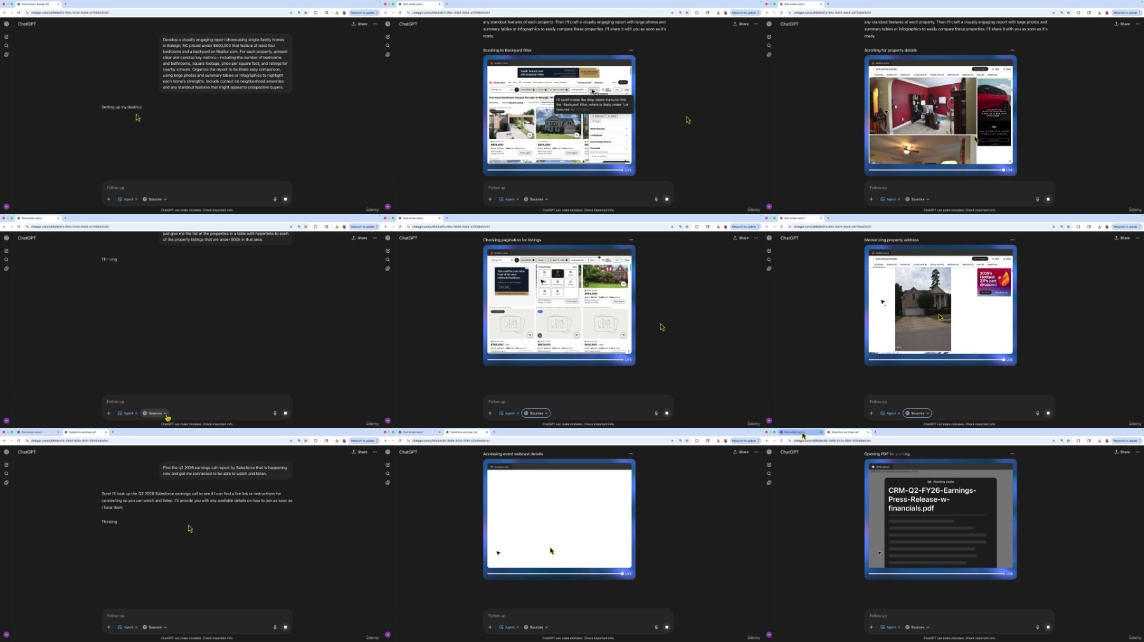Open the Sources dropdown in "Memorizing property address" view

coord(917,413)
